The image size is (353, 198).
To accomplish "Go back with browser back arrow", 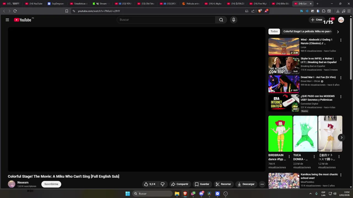I will 4,11.
